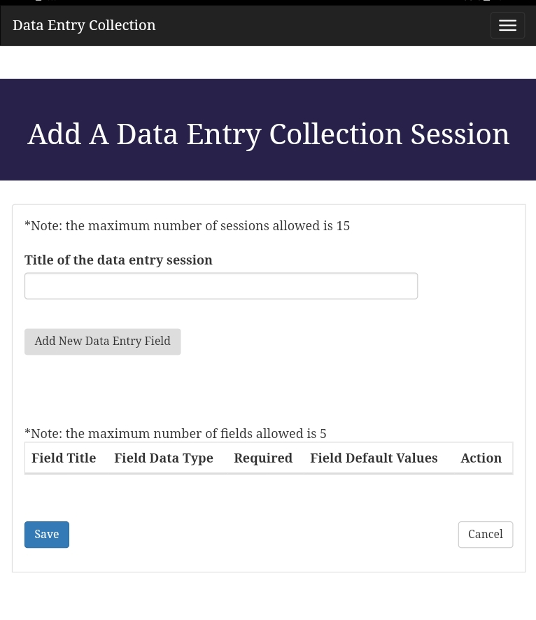Click the maximum fields allowed note
536x620 pixels.
(175, 433)
